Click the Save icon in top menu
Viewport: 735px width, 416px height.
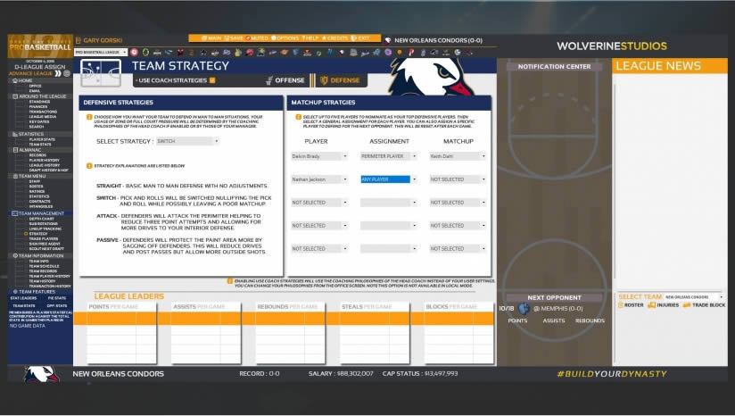(x=234, y=38)
